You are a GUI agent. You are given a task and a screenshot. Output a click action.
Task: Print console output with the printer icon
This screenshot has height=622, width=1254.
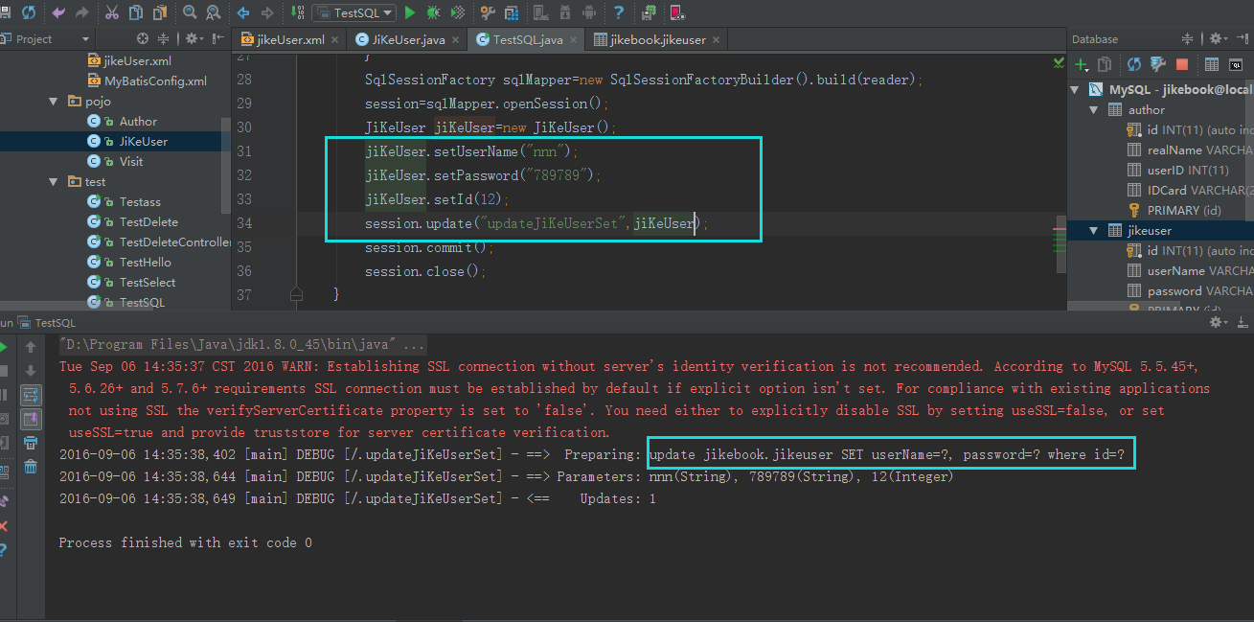[31, 443]
